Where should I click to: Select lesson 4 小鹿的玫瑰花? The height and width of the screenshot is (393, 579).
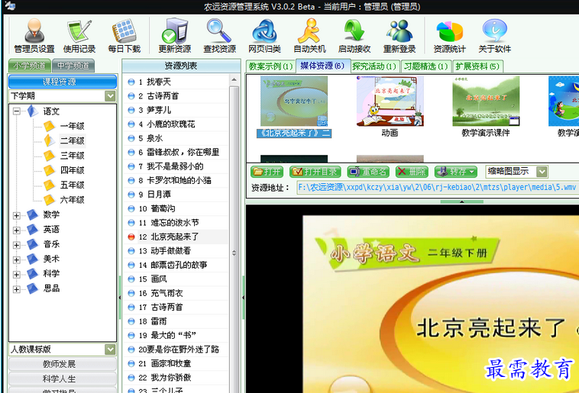176,124
